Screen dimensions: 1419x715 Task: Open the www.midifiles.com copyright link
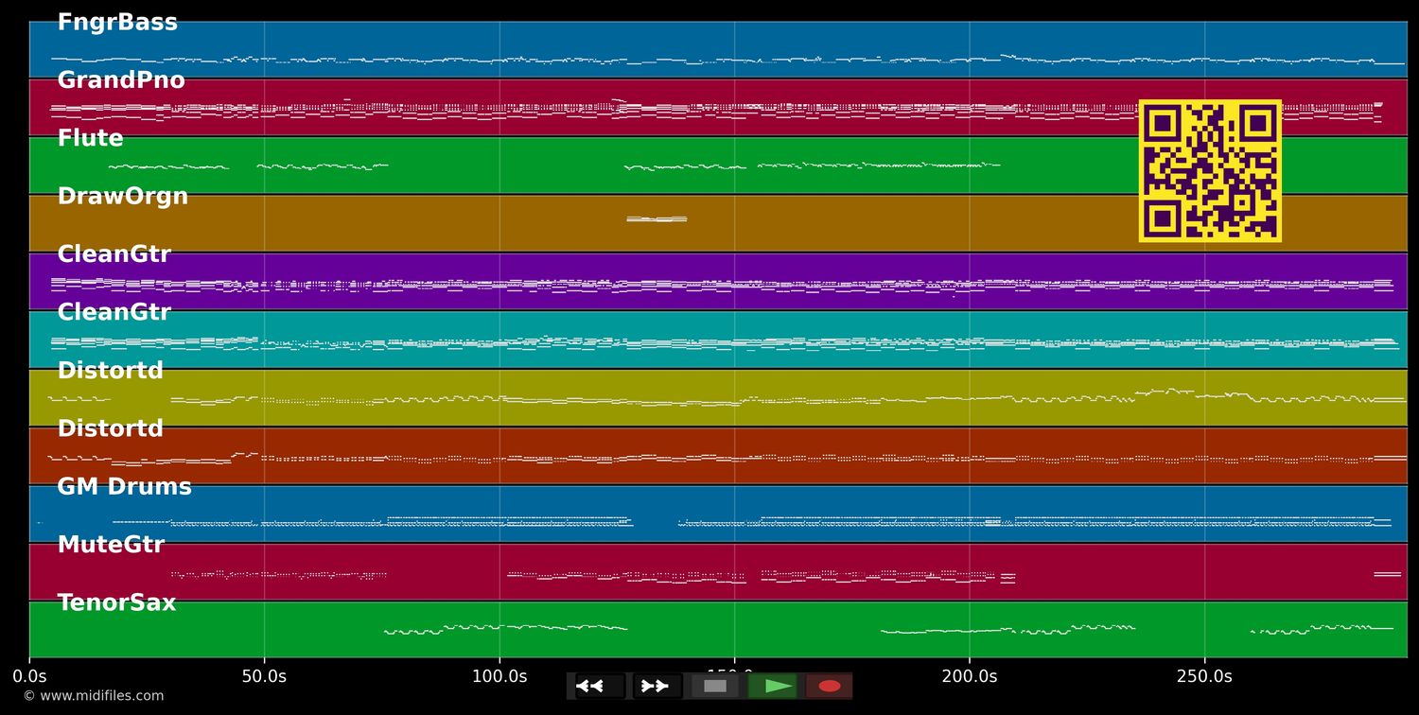[93, 696]
